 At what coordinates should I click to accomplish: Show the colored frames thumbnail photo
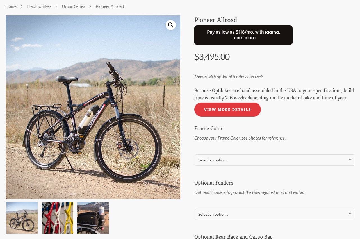[x=57, y=218]
